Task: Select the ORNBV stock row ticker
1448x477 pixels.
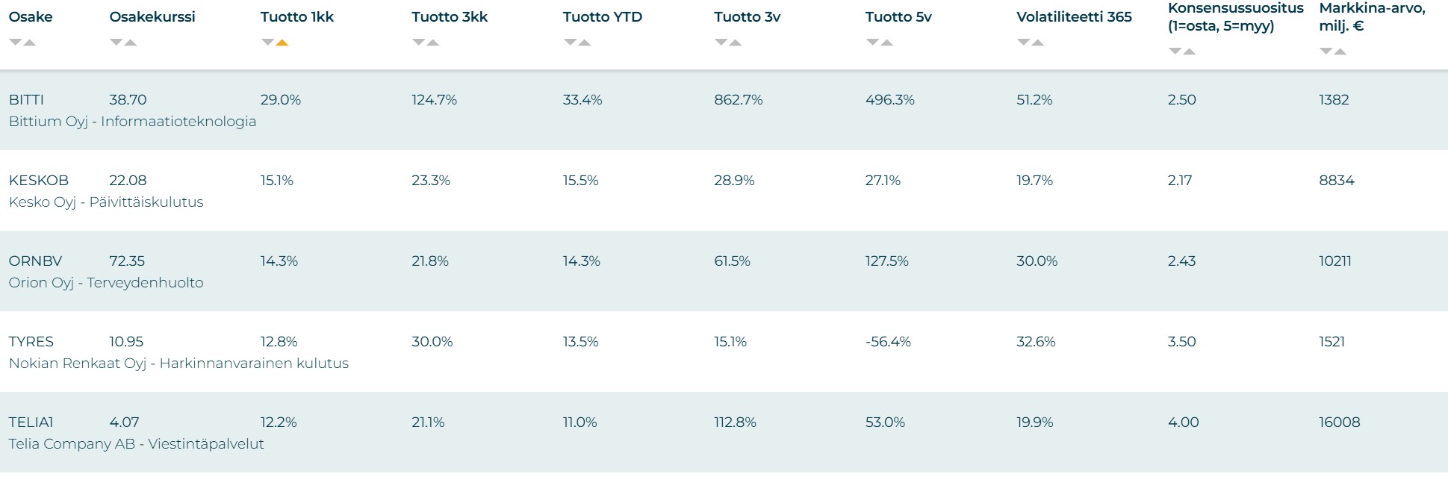Action: coord(35,261)
